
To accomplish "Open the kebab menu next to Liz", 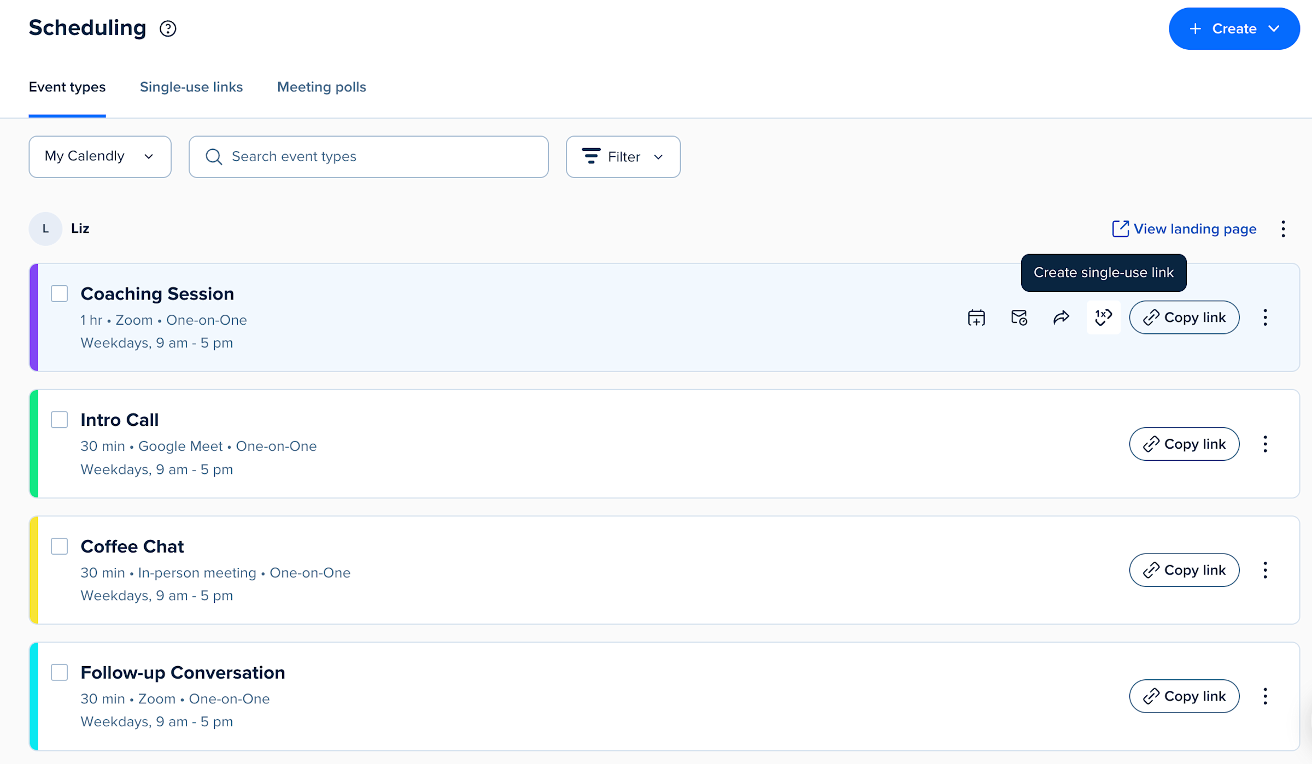I will pos(1283,229).
